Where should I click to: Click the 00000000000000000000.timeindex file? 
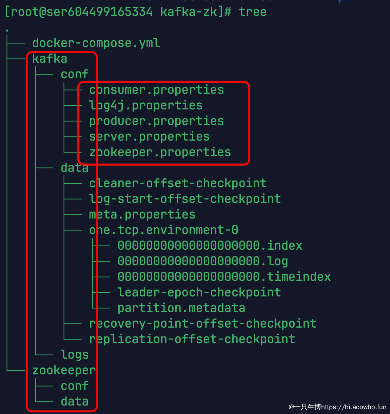(x=224, y=277)
